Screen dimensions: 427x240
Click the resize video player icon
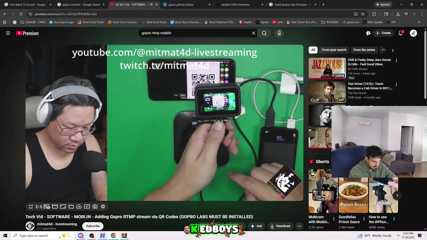pos(63,207)
